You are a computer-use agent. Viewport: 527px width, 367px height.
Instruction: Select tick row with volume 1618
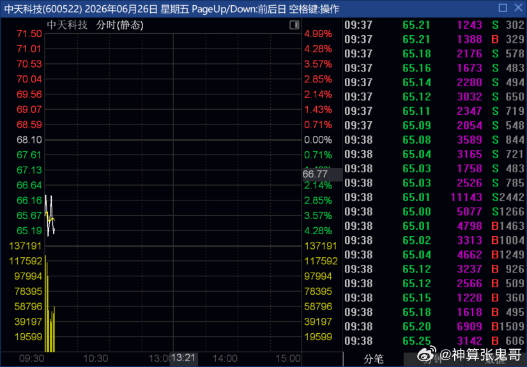click(x=434, y=312)
